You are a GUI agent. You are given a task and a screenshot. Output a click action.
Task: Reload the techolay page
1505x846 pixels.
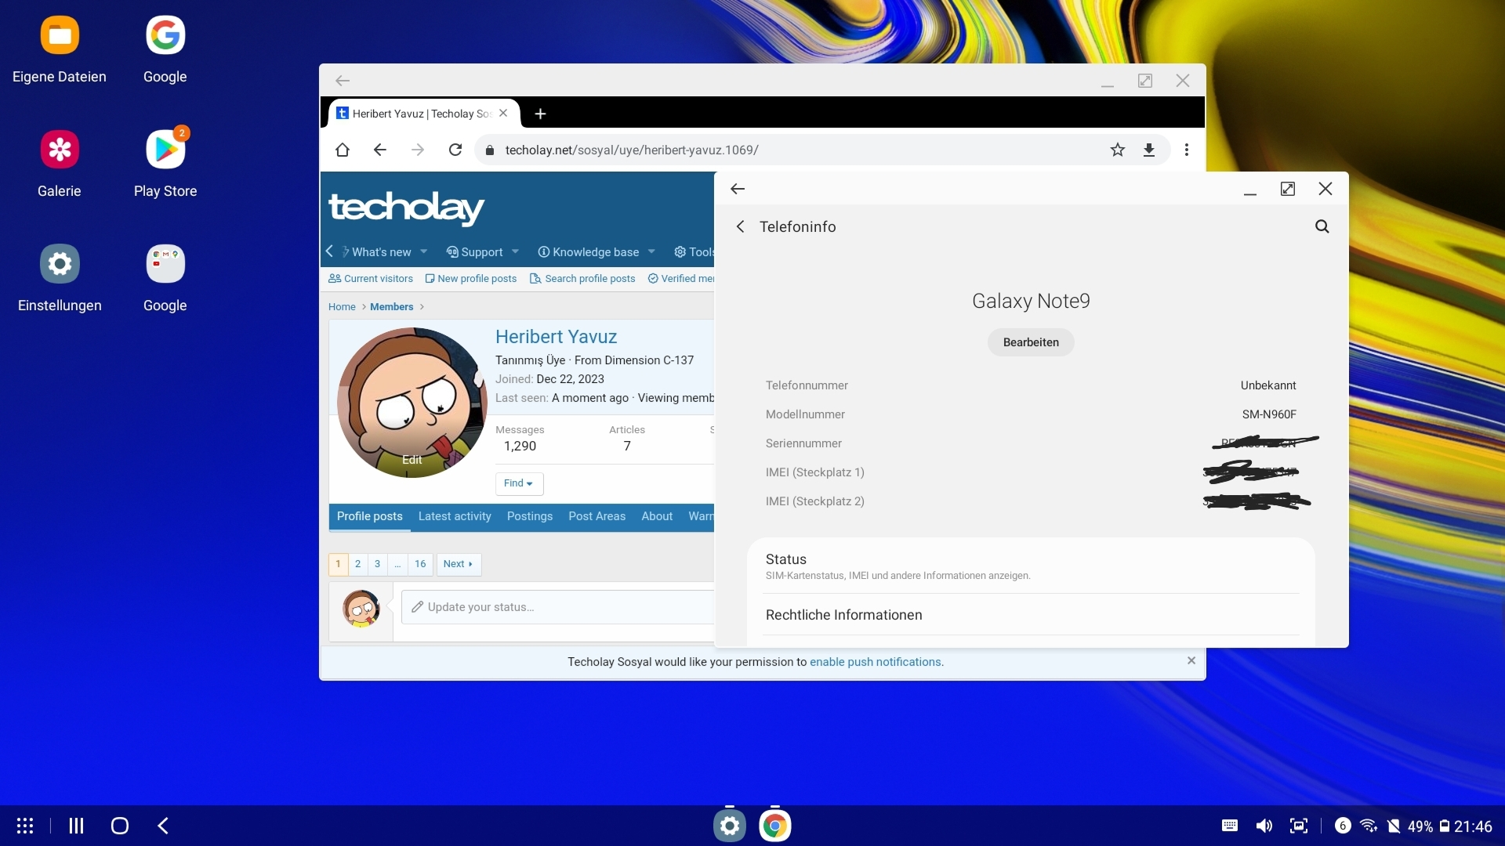[x=455, y=150]
